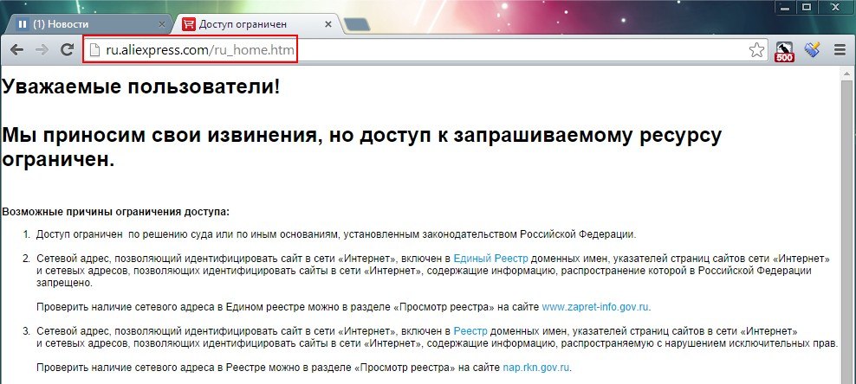This screenshot has height=384, width=856.
Task: Reload the page with the refresh icon
Action: 67,50
